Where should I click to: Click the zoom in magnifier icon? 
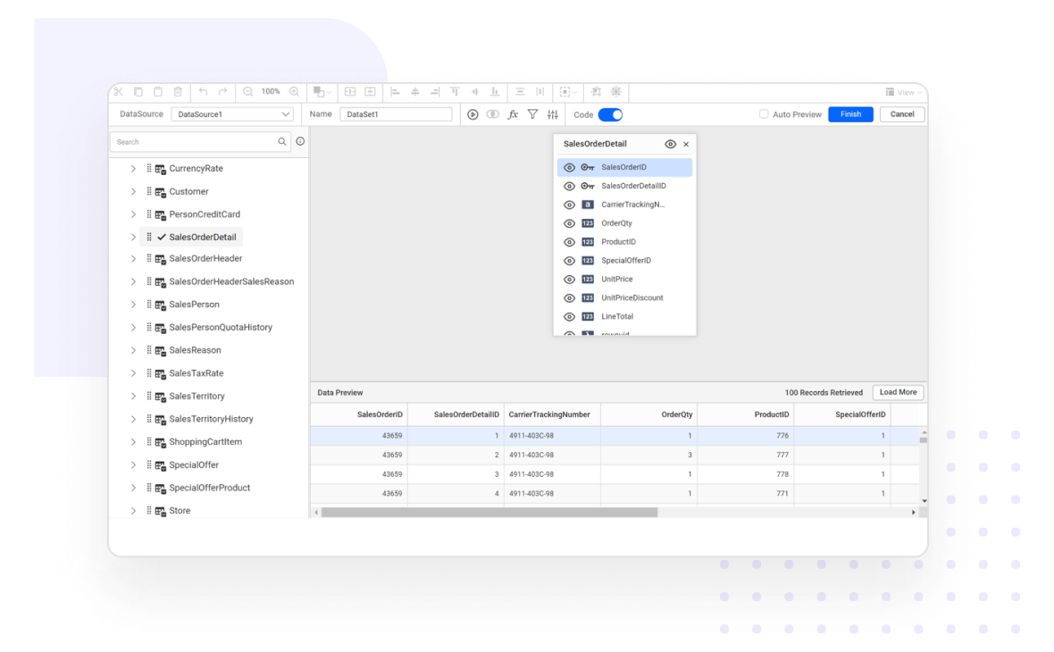[x=295, y=91]
